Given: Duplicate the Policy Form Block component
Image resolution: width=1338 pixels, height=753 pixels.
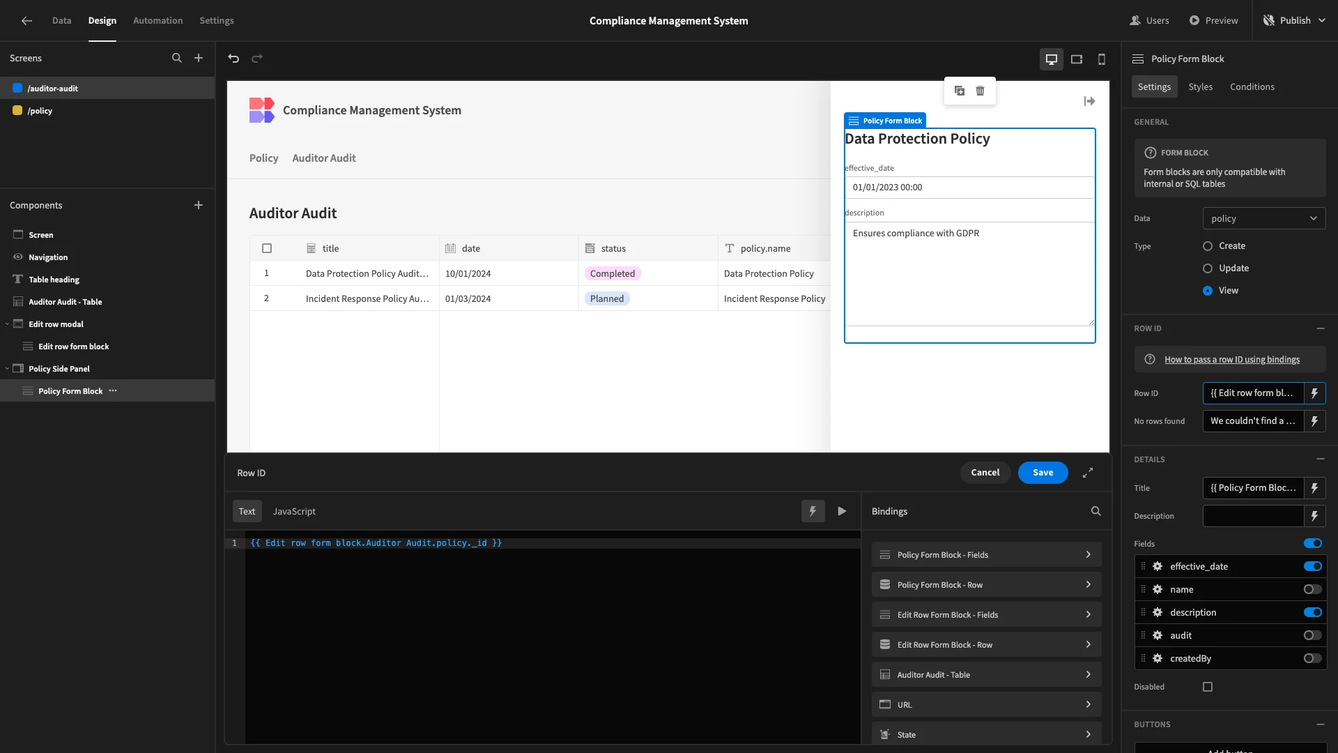Looking at the screenshot, I should [x=960, y=91].
